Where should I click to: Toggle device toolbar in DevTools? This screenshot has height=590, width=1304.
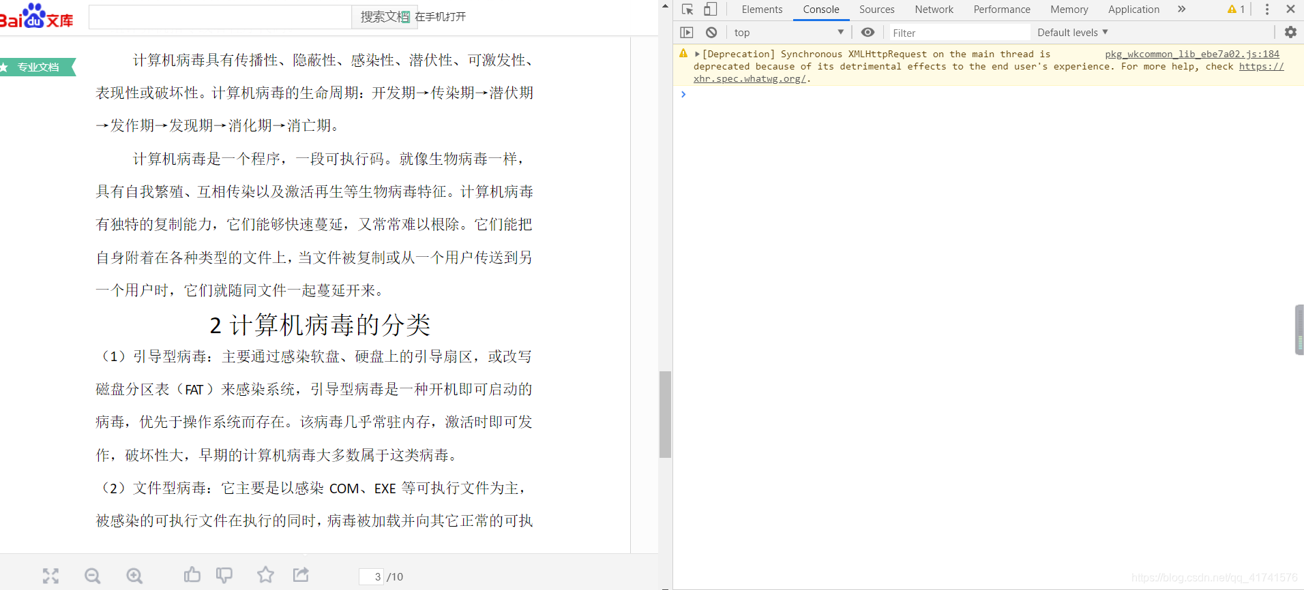coord(710,10)
